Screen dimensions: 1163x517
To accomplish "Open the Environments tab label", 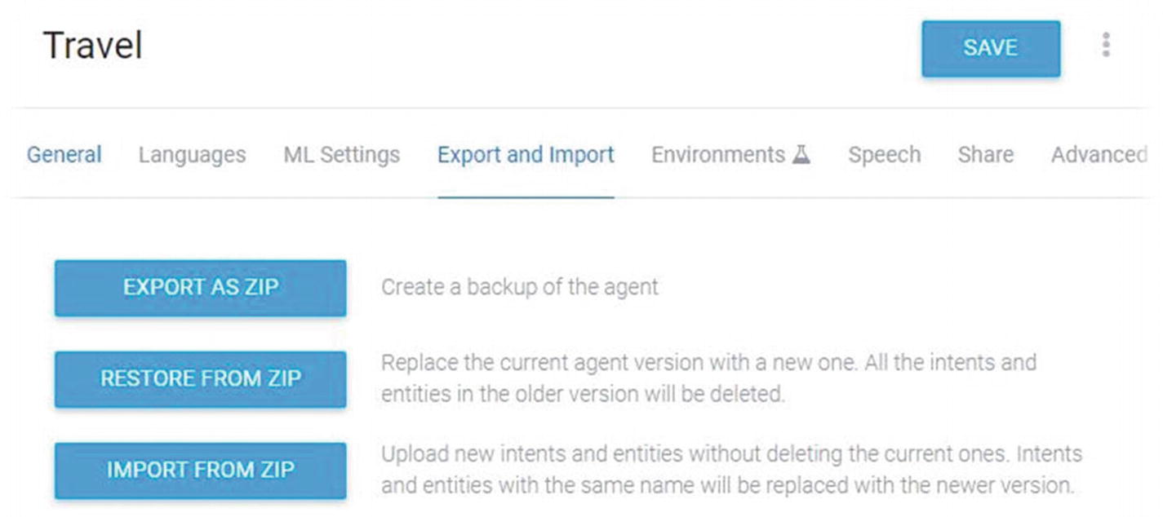I will (718, 154).
